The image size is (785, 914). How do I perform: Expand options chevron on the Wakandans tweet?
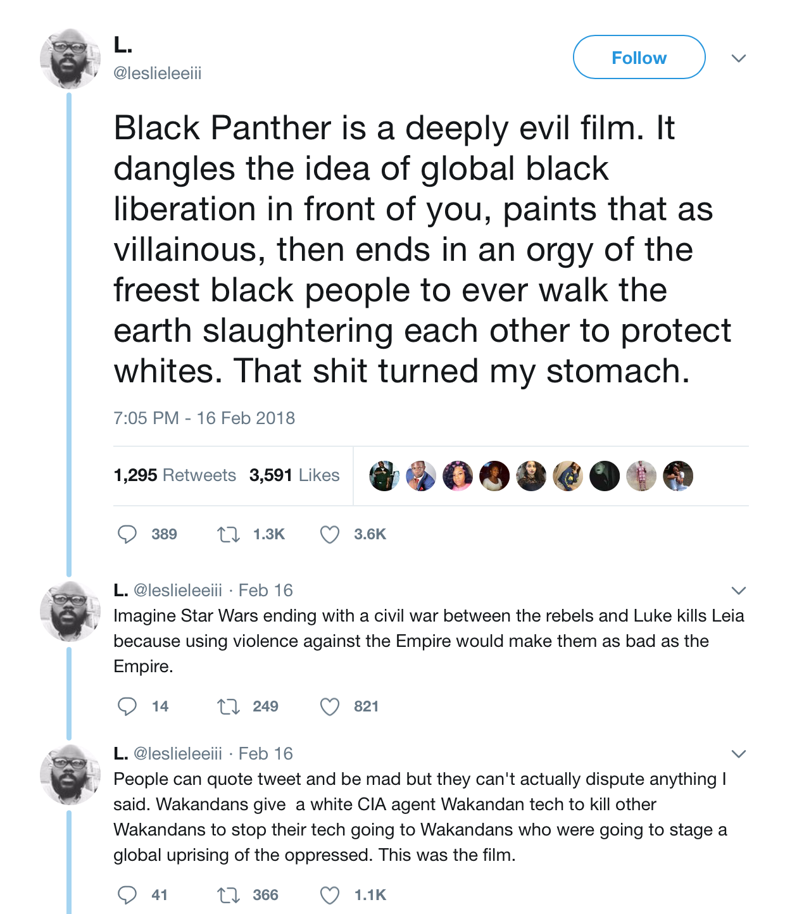(x=739, y=754)
